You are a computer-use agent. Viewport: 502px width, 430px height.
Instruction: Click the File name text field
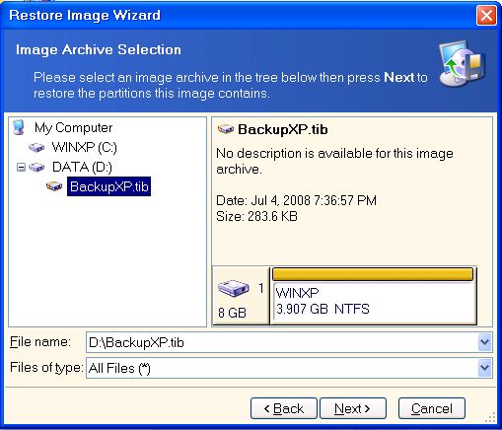coord(282,342)
